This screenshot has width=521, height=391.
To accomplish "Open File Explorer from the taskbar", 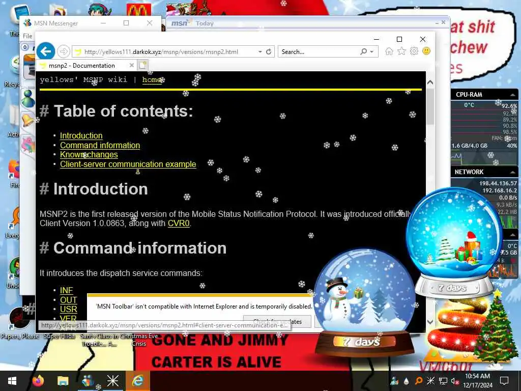I will tap(63, 381).
